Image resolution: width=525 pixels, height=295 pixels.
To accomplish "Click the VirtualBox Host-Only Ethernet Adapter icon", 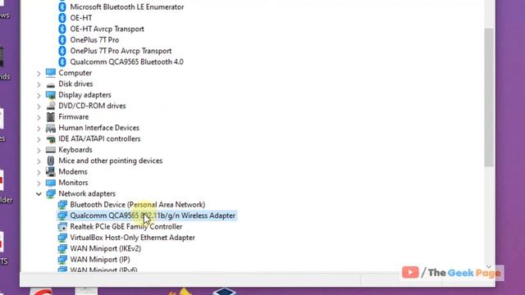I will click(x=62, y=238).
